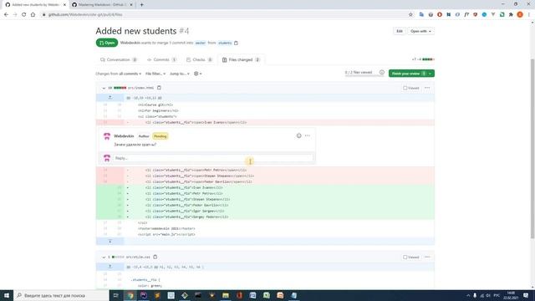Collapse the src/style.css file diff

tap(104, 257)
